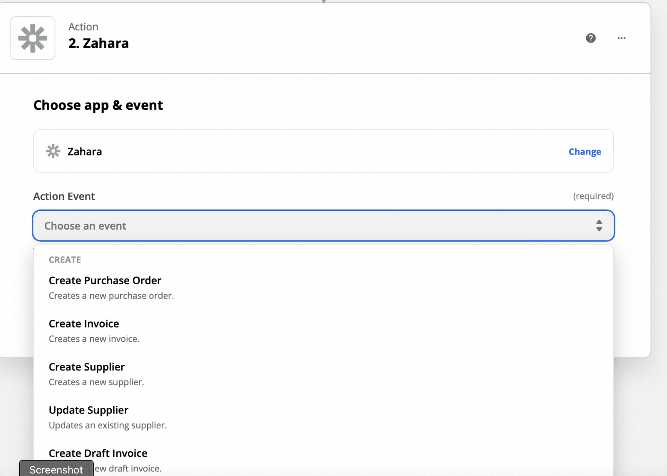Click the large Zahara app logo in header
Viewport: 667px width, 476px height.
coord(33,38)
